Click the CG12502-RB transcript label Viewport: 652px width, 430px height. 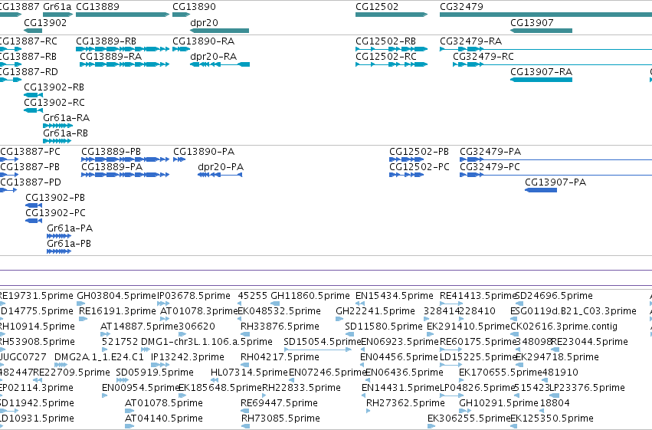[x=385, y=41]
